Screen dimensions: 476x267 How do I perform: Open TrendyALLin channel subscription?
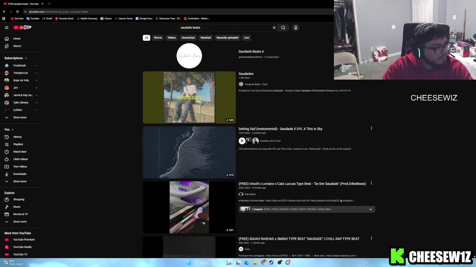(x=21, y=73)
